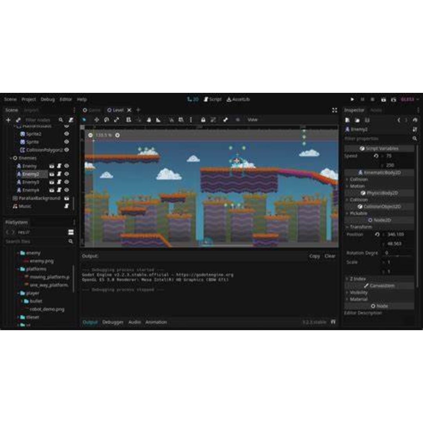This screenshot has width=423, height=423.
Task: Hide the Sprite2 node via eye icon
Action: (67, 134)
